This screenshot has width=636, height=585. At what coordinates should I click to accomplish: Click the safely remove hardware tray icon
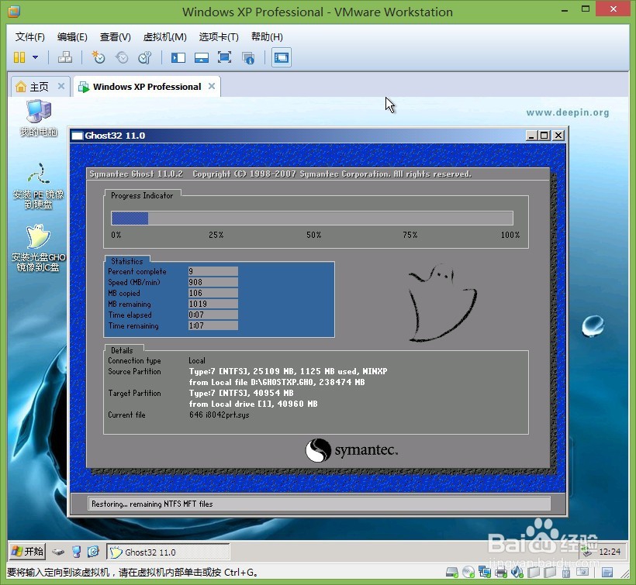pos(586,552)
